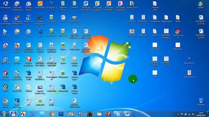Select the Microsoft PowerPoint desktop shortcut

[109, 6]
